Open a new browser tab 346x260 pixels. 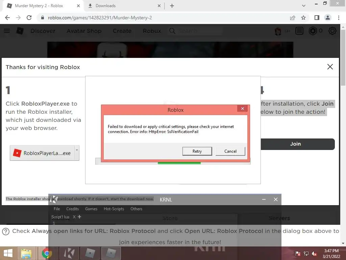click(172, 6)
